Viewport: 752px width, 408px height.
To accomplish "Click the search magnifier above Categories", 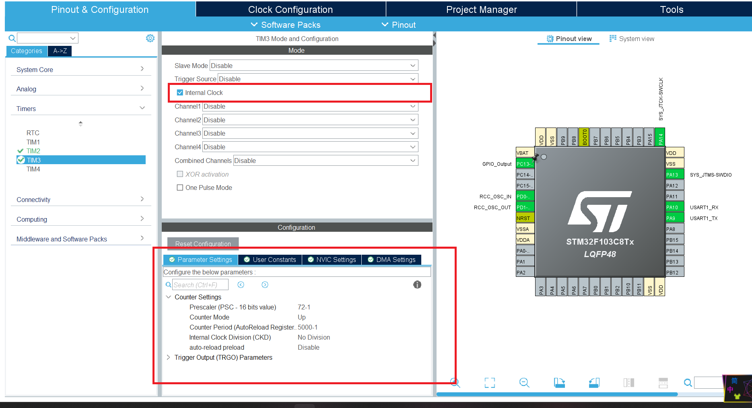I will point(12,38).
